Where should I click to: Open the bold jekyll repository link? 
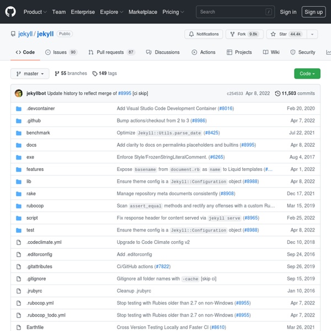click(x=45, y=34)
